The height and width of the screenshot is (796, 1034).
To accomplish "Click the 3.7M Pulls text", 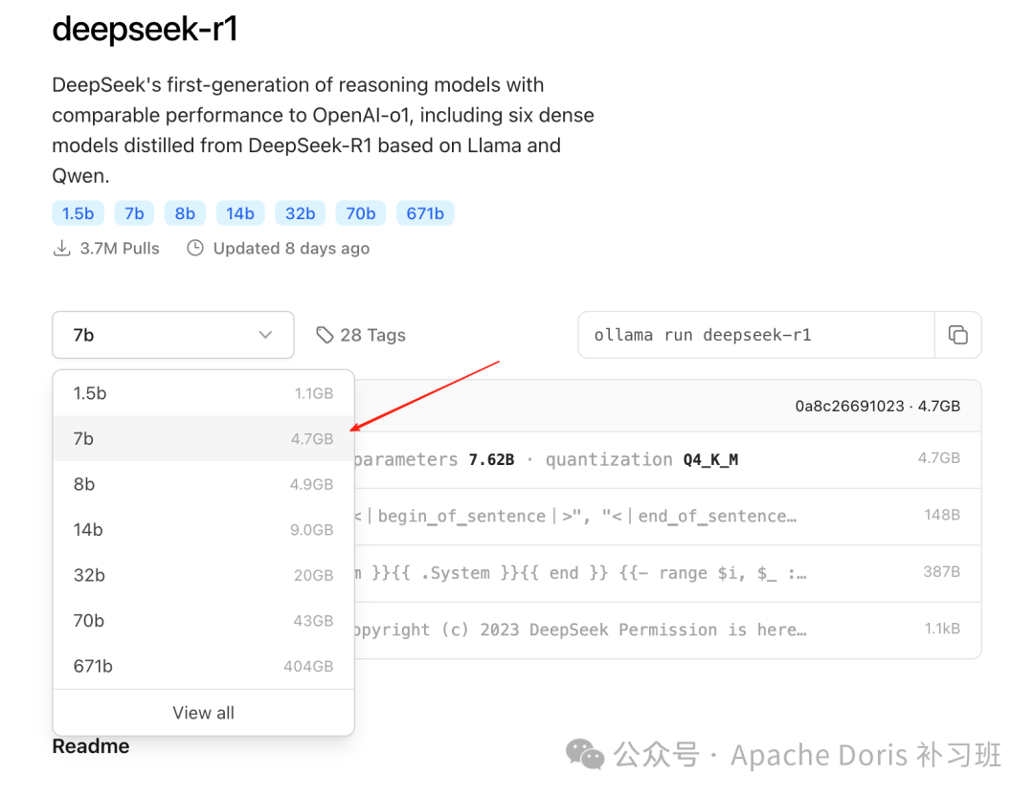I will click(120, 249).
